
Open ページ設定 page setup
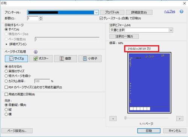17,131
